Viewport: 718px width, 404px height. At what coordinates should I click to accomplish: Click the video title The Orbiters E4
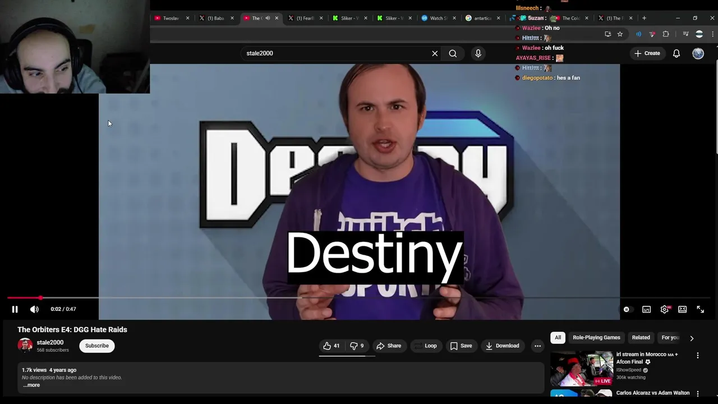click(x=72, y=329)
